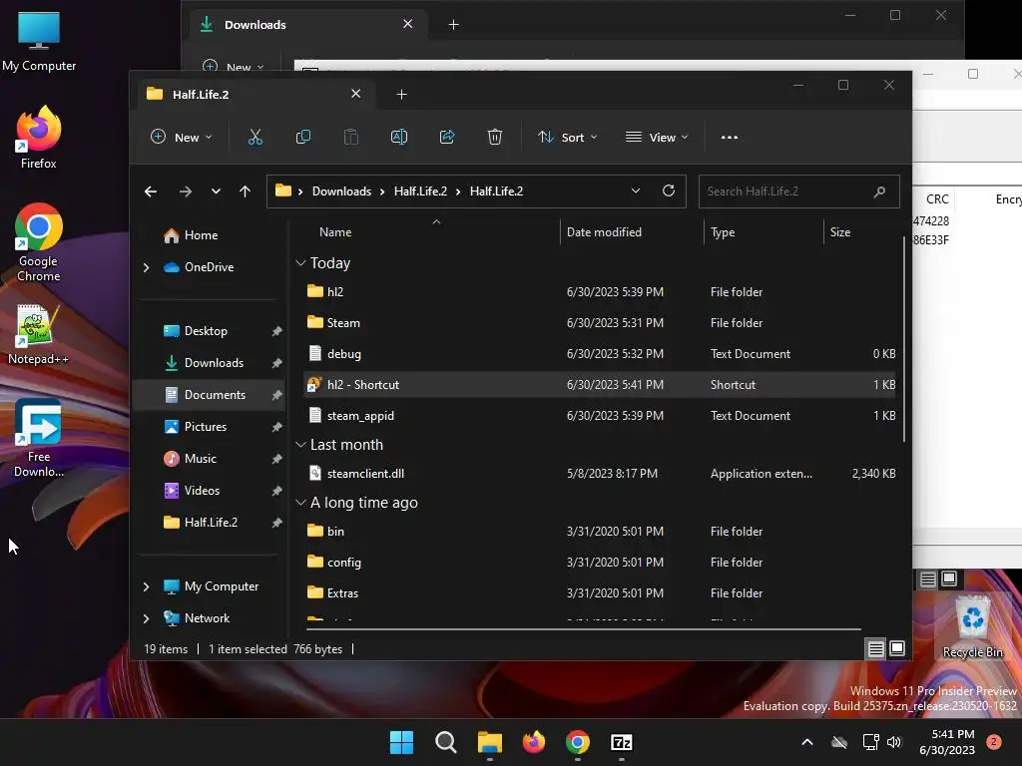The image size is (1022, 766).
Task: Open taskbar Search magnifier
Action: click(446, 742)
